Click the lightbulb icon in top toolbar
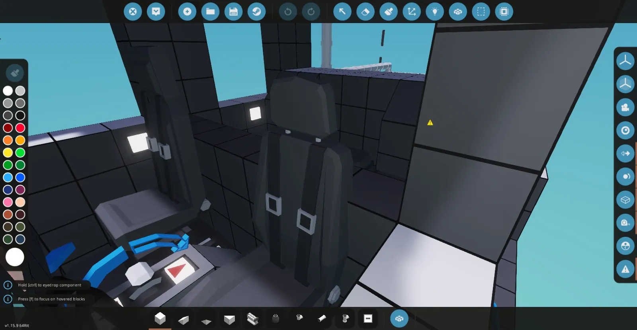Viewport: 637px width, 330px height. [x=435, y=12]
